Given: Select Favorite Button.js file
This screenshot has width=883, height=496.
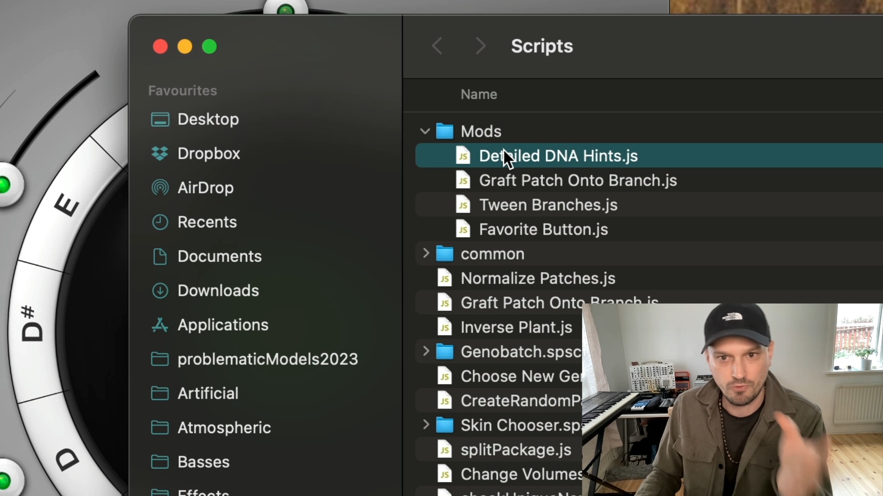Looking at the screenshot, I should pyautogui.click(x=649, y=229).
